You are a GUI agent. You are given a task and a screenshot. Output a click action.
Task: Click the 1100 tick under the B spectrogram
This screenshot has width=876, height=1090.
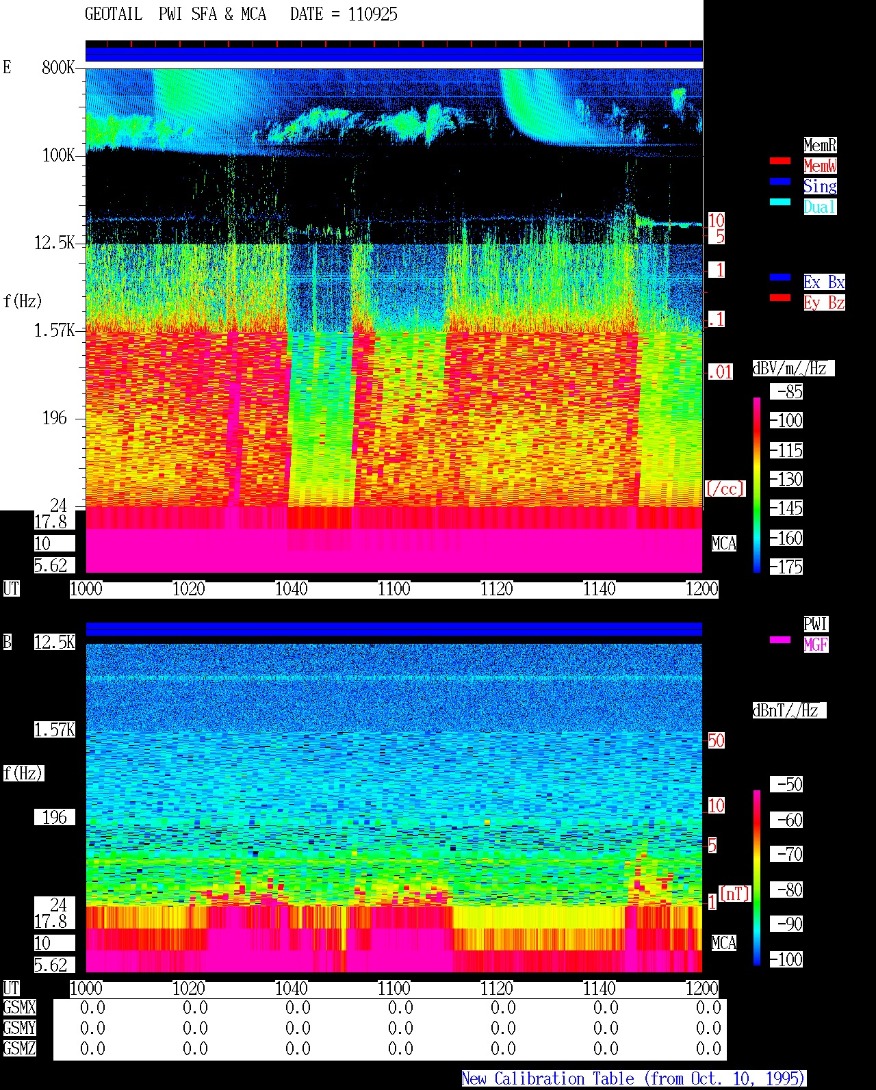click(394, 988)
